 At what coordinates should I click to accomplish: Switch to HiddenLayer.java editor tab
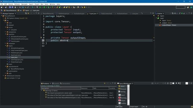[64, 13]
